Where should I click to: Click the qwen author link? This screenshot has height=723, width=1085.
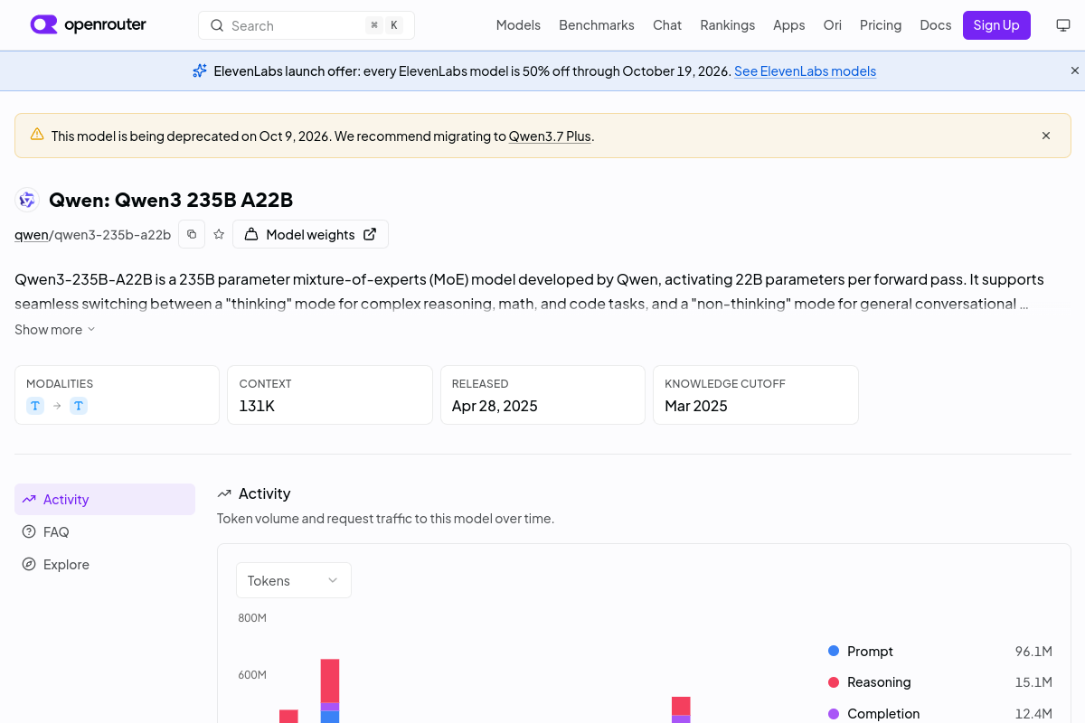click(x=31, y=234)
